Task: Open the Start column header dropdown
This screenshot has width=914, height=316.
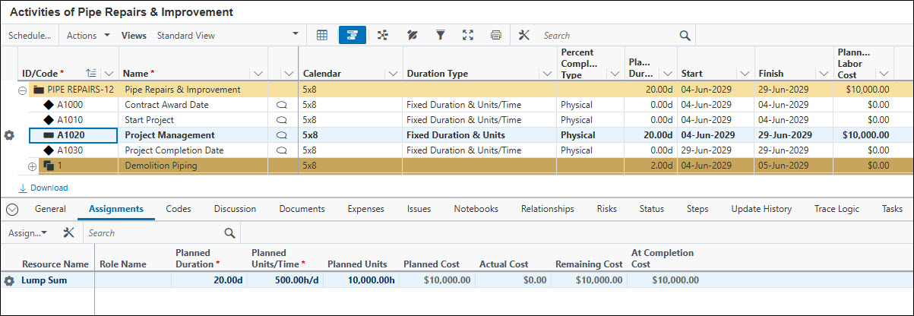Action: (745, 74)
